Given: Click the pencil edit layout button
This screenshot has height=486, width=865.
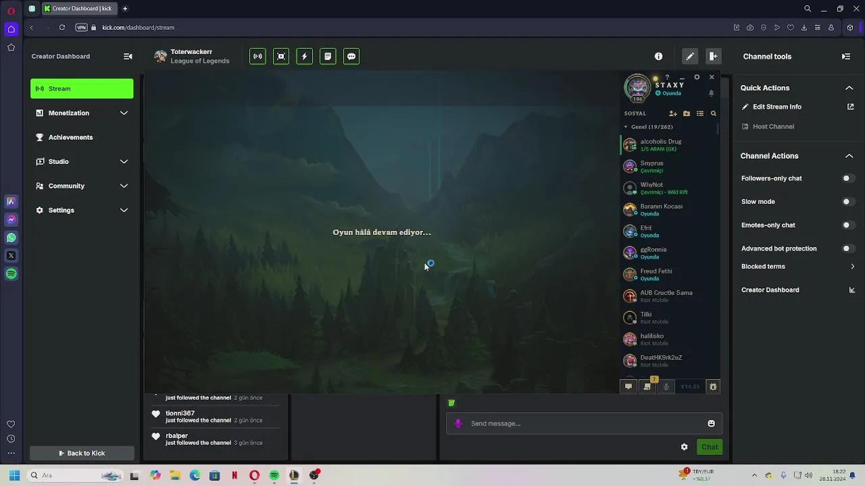Looking at the screenshot, I should click(690, 57).
